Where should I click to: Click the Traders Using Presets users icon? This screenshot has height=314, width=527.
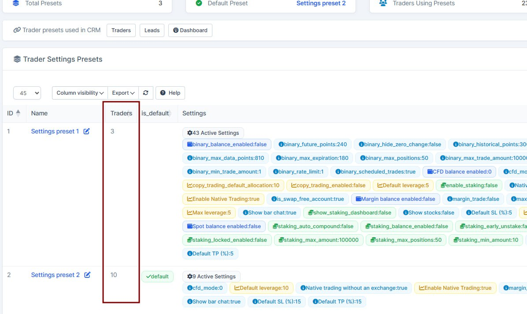tap(383, 3)
